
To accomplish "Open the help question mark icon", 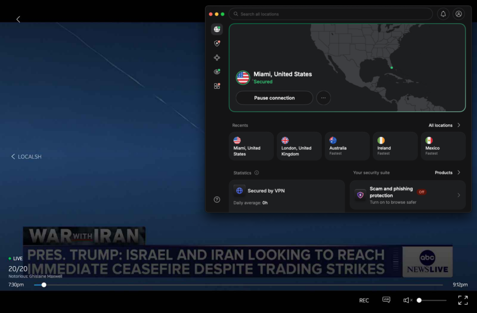I will pyautogui.click(x=217, y=200).
